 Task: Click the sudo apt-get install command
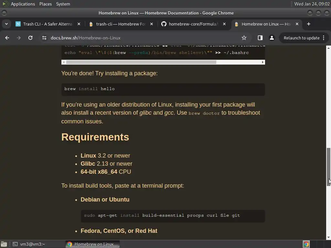(x=162, y=215)
